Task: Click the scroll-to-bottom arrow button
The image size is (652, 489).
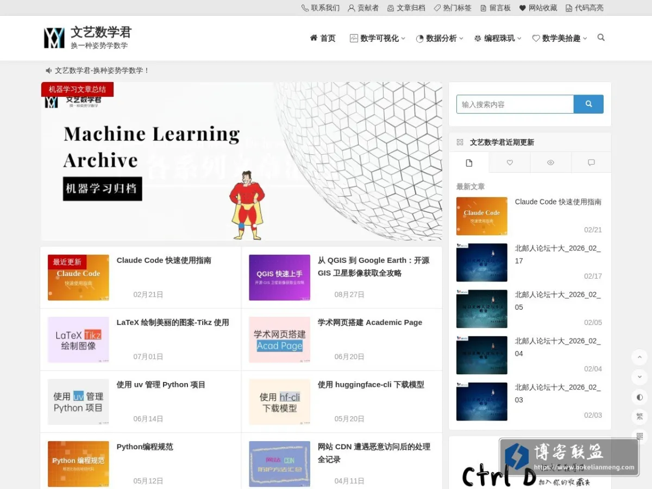Action: click(640, 377)
